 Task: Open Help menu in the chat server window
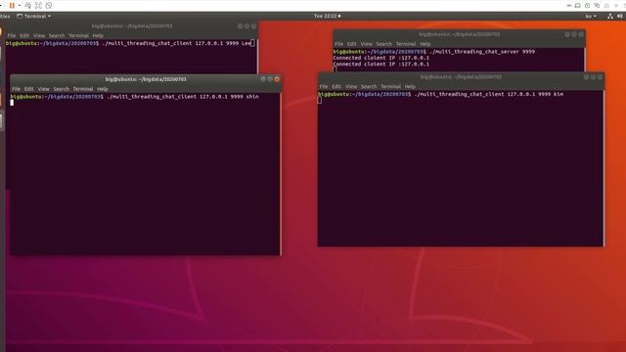click(x=425, y=44)
